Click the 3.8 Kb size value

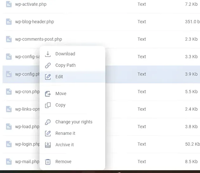pos(191,127)
